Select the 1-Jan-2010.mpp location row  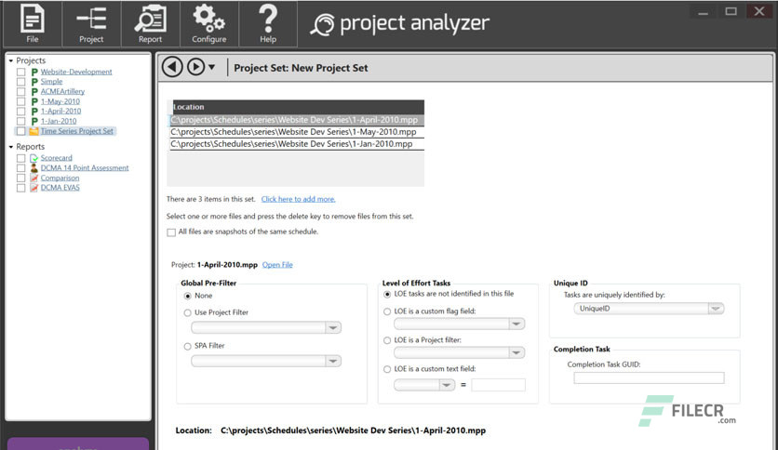[297, 144]
